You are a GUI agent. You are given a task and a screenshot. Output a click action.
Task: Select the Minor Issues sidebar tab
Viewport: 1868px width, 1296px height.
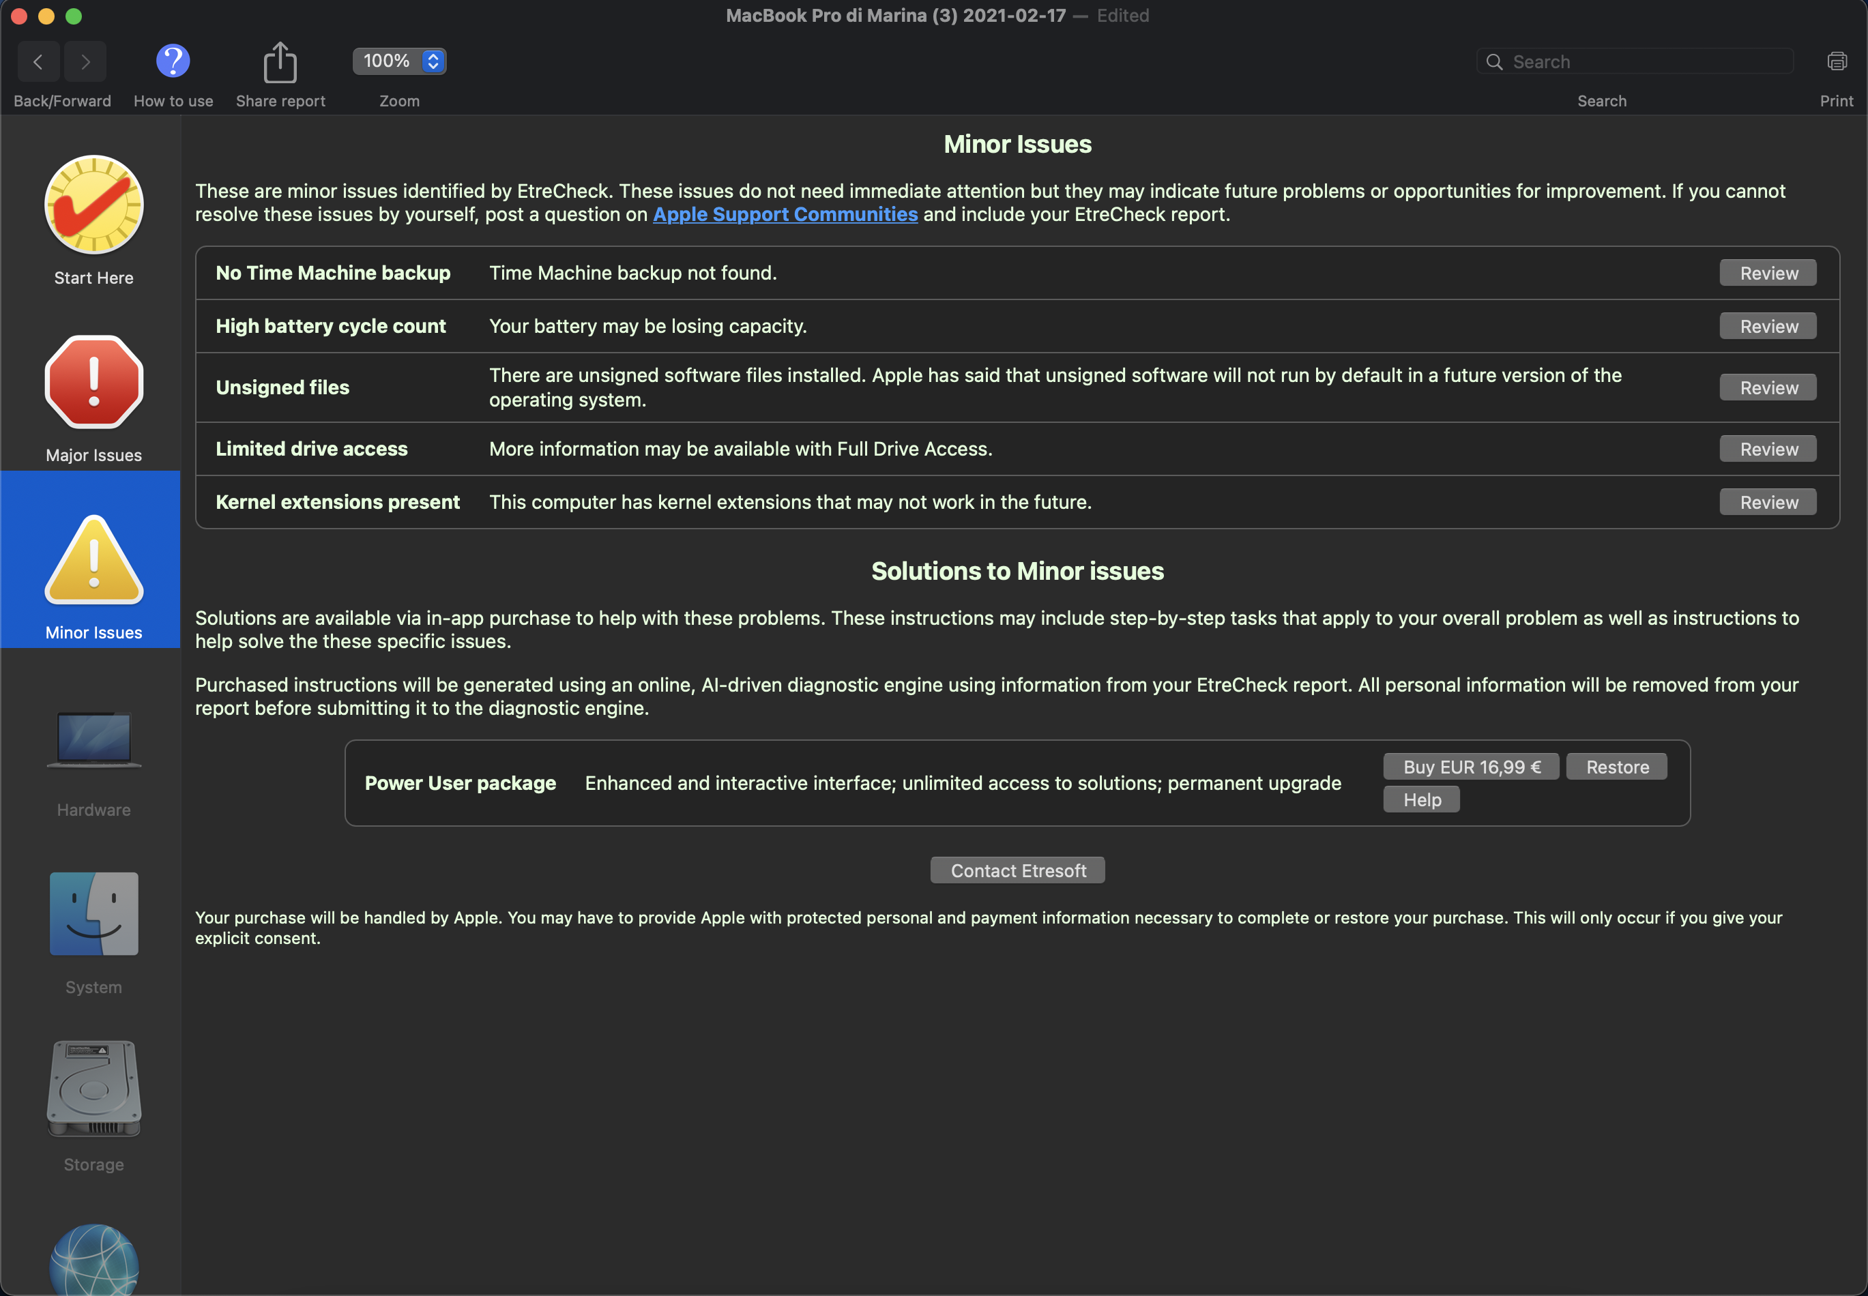click(93, 560)
